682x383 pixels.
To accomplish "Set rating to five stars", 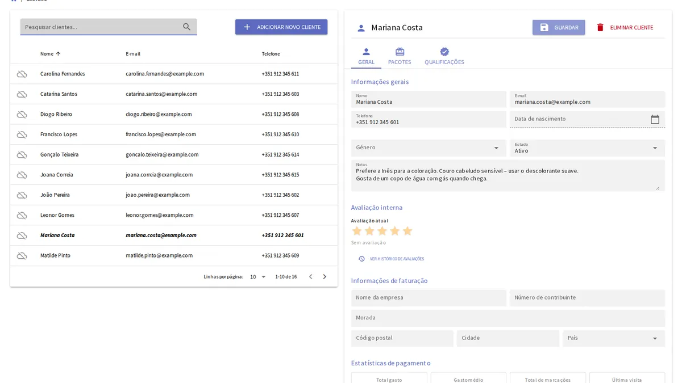I will (407, 231).
